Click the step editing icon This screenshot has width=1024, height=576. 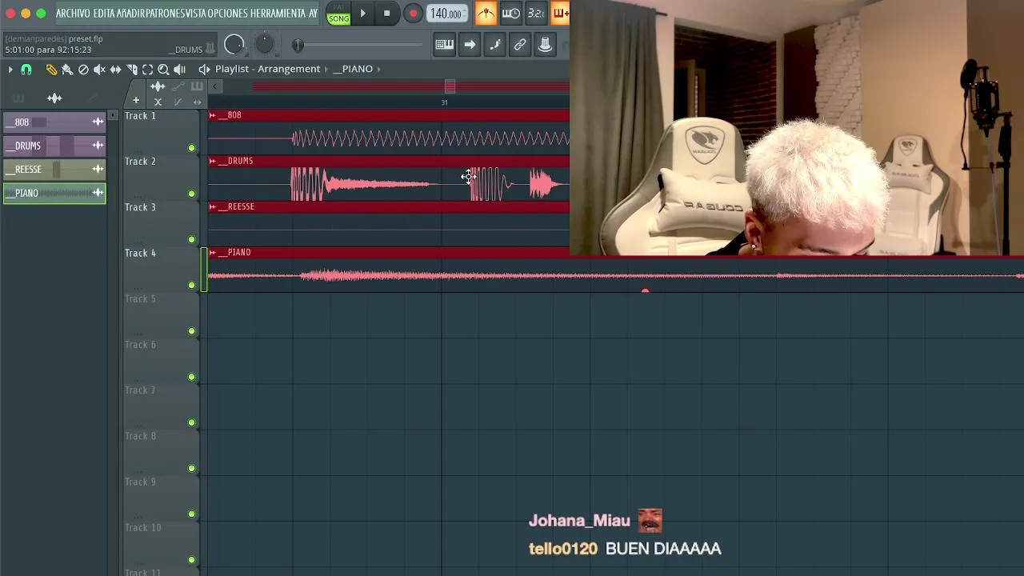click(494, 45)
